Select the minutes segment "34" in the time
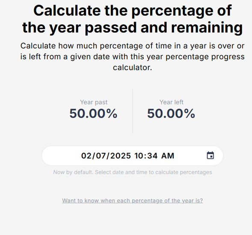 pos(152,156)
